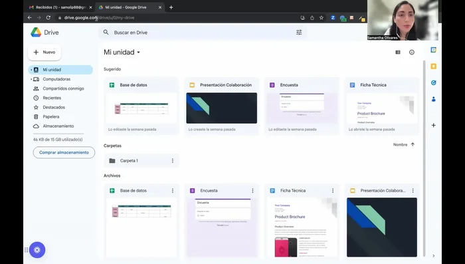Open suggested Encuesta card

click(302, 106)
